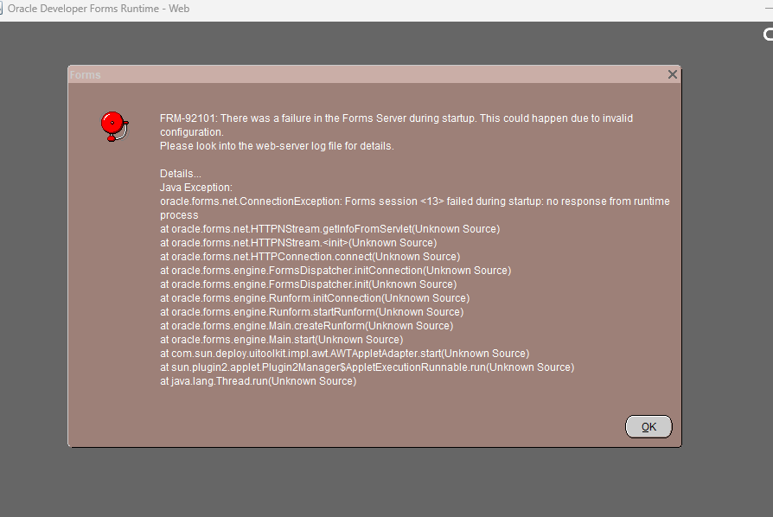Click the 'Please look into the web-server log' text

tap(277, 146)
